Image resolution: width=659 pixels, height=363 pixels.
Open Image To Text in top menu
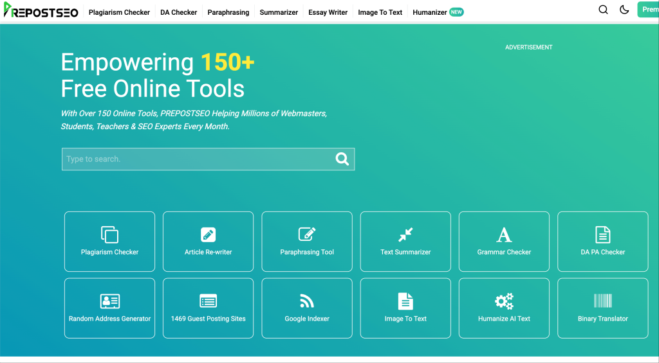(x=380, y=12)
